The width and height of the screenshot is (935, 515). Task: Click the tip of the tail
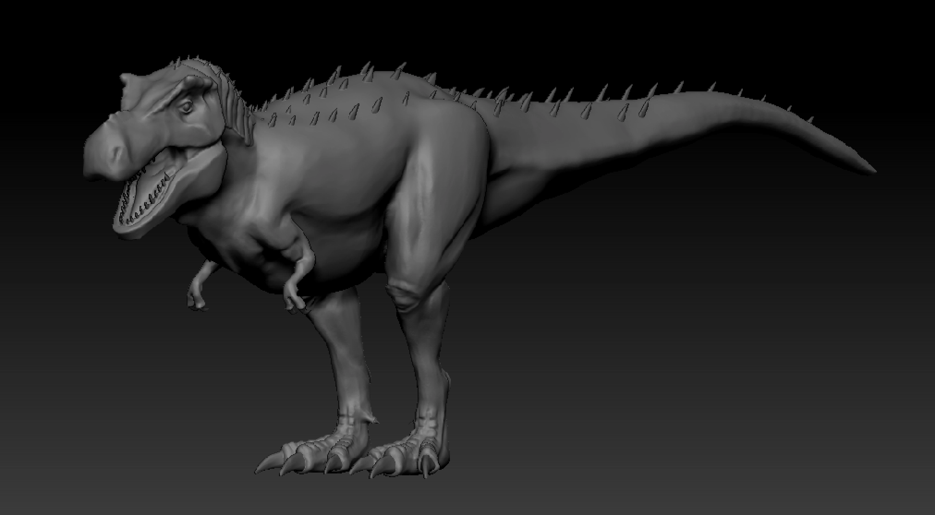point(868,169)
